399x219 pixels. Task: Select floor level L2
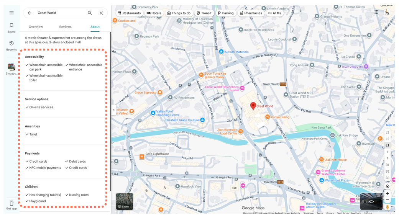[387, 139]
